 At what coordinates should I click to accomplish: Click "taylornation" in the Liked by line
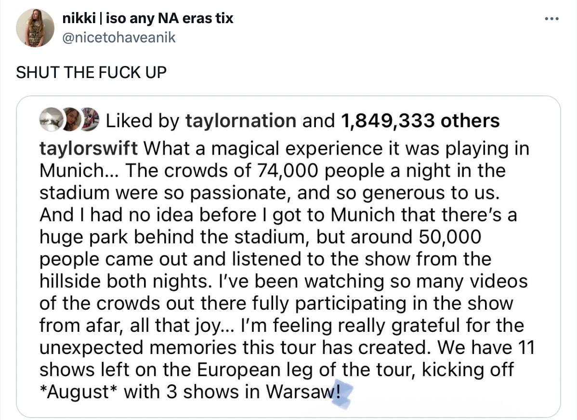click(x=241, y=120)
